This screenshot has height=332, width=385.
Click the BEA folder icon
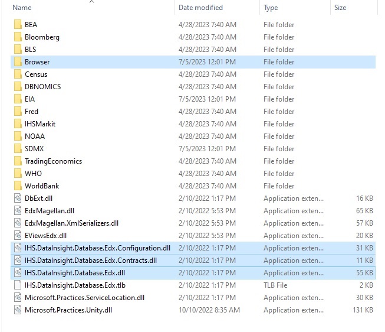pyautogui.click(x=18, y=25)
